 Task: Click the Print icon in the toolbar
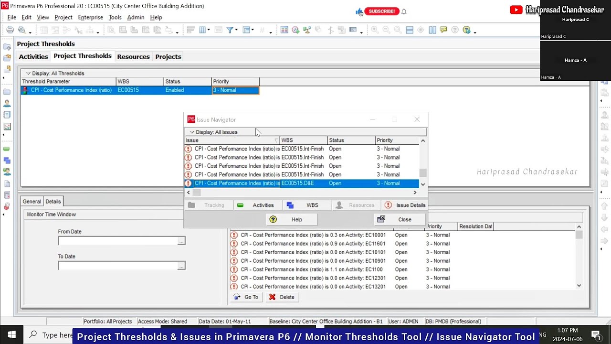(10, 30)
